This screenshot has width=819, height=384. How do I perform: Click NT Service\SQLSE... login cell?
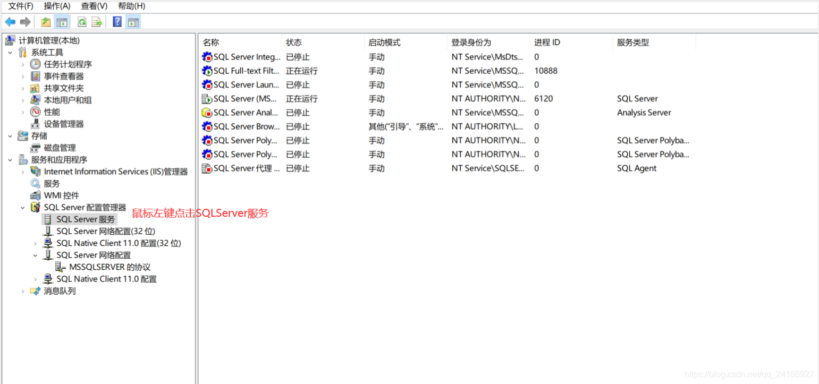click(x=488, y=168)
